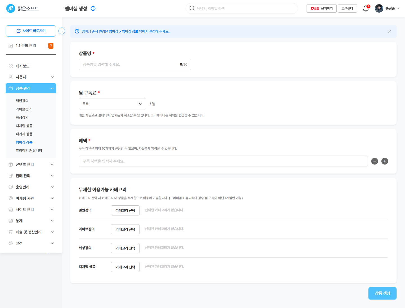Collapse the sidebar with the arrow button
The height and width of the screenshot is (308, 405).
point(62,31)
